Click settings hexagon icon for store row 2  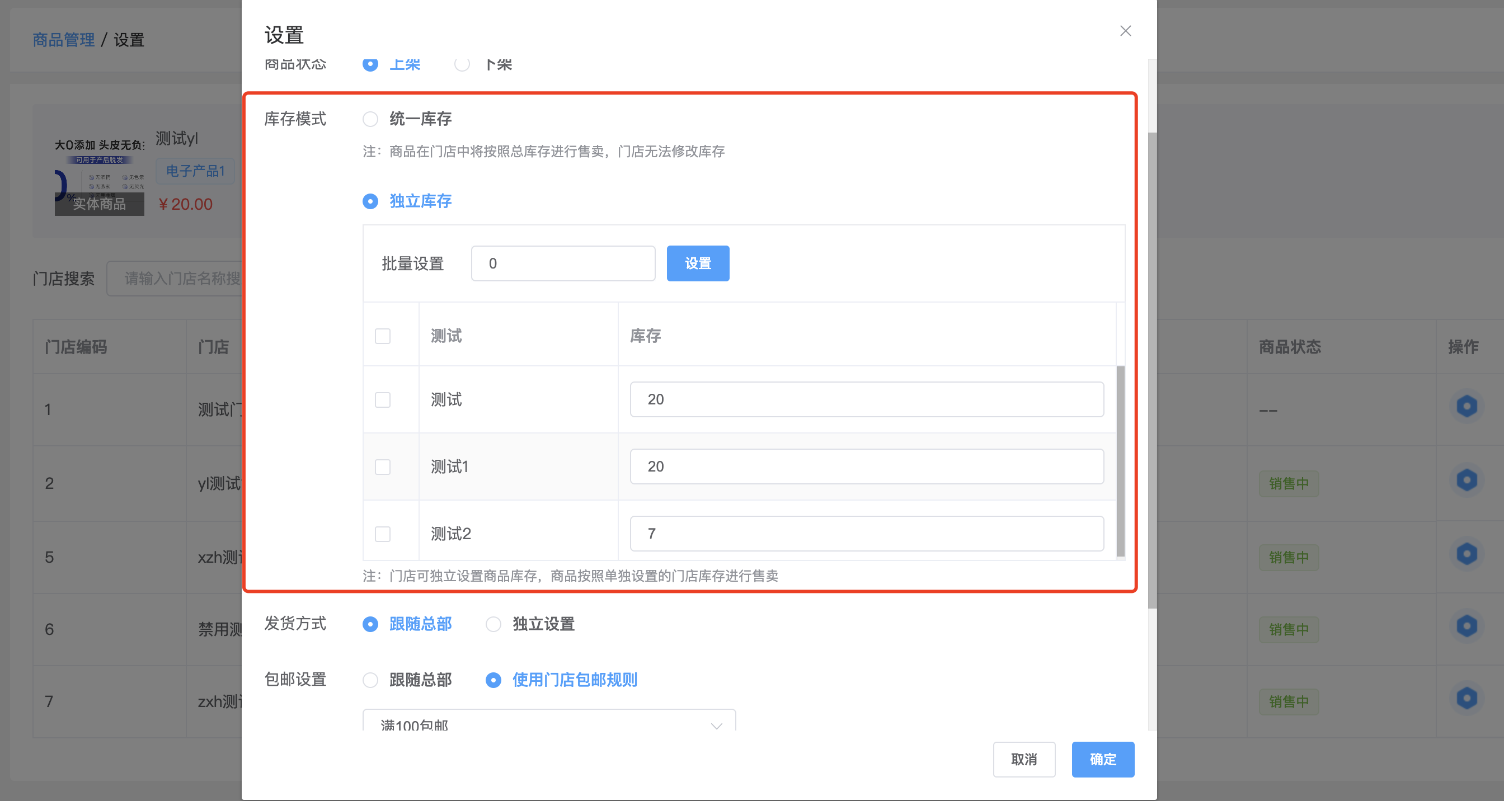tap(1466, 480)
